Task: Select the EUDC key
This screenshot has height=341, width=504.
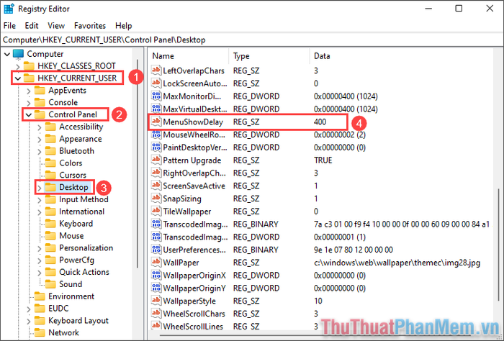Action: coord(58,309)
